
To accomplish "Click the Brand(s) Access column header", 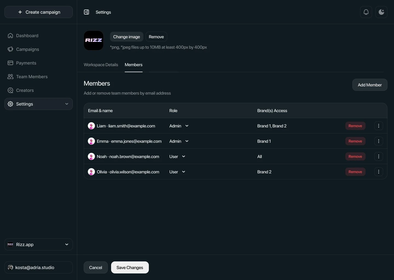I will point(272,110).
